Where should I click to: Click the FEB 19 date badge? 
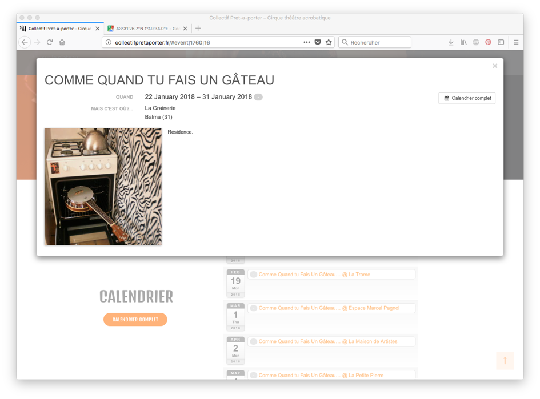point(235,283)
